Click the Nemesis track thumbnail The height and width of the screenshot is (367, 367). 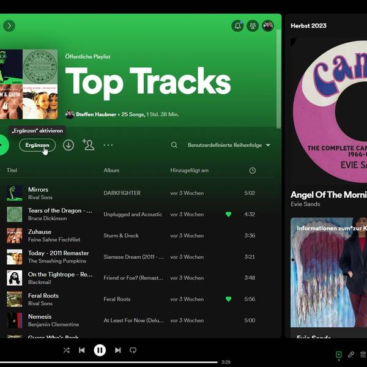point(14,320)
